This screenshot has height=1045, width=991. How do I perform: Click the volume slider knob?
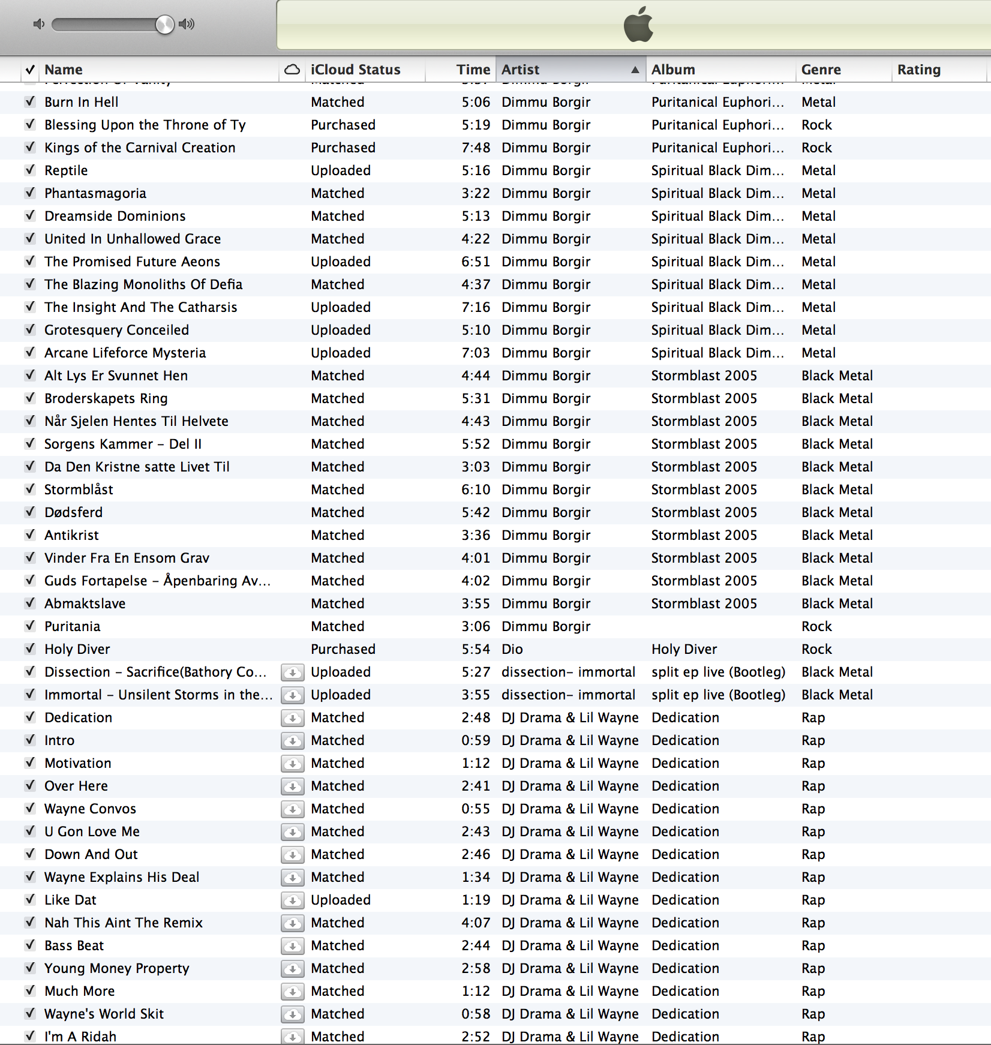pyautogui.click(x=164, y=25)
